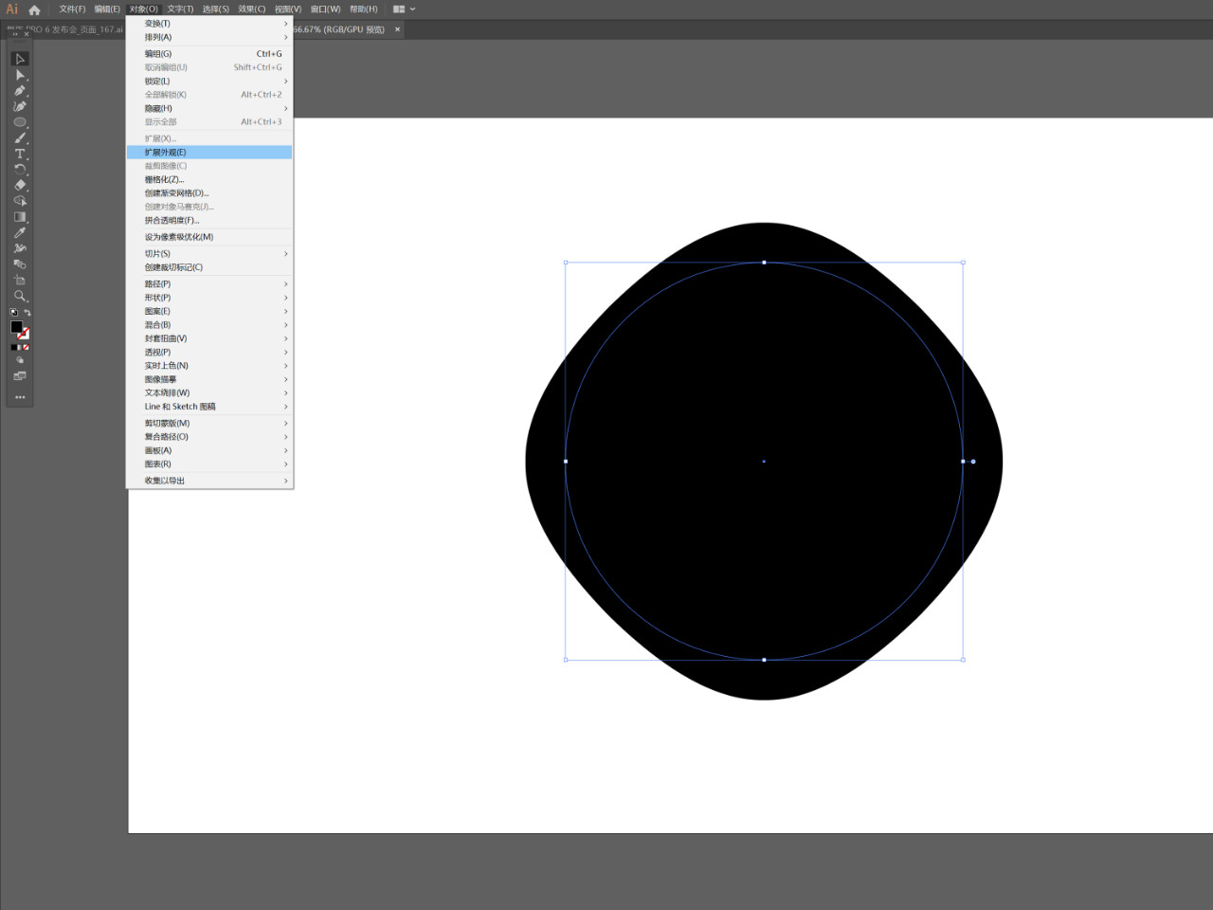Expand the 路径(P) submenu
1213x910 pixels.
(209, 283)
